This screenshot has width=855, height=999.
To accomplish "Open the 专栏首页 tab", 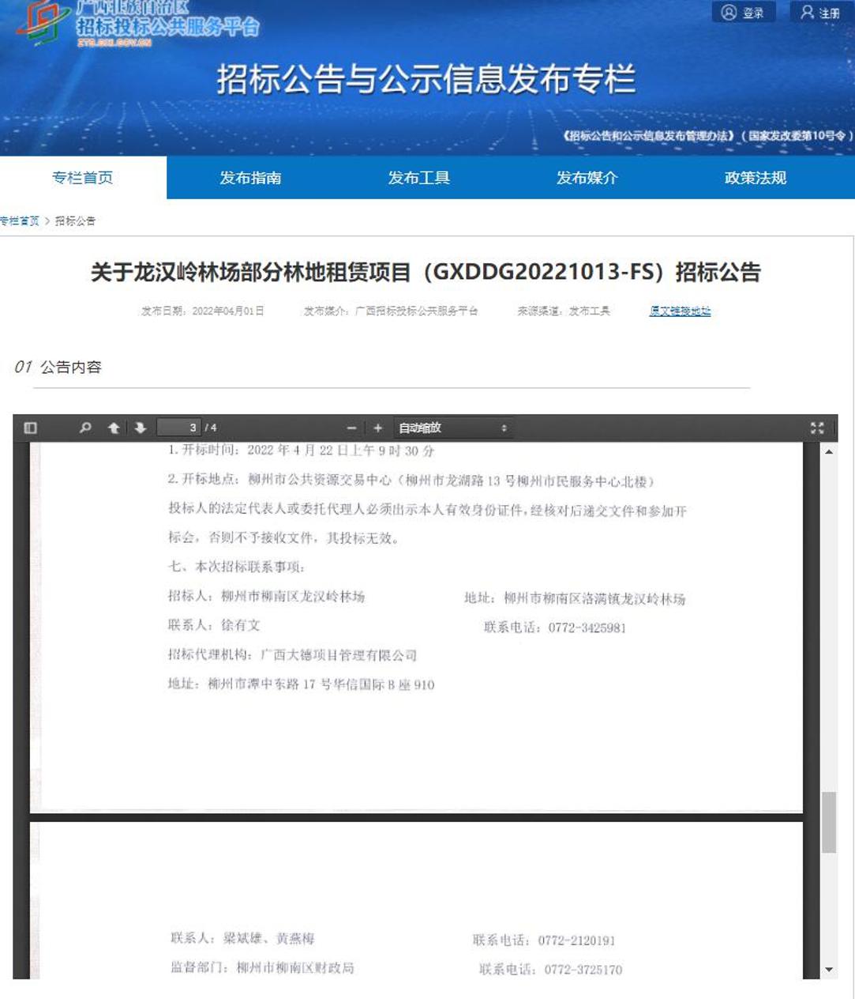I will [x=83, y=178].
